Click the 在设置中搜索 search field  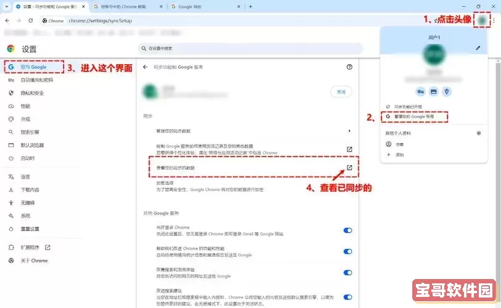(250, 49)
